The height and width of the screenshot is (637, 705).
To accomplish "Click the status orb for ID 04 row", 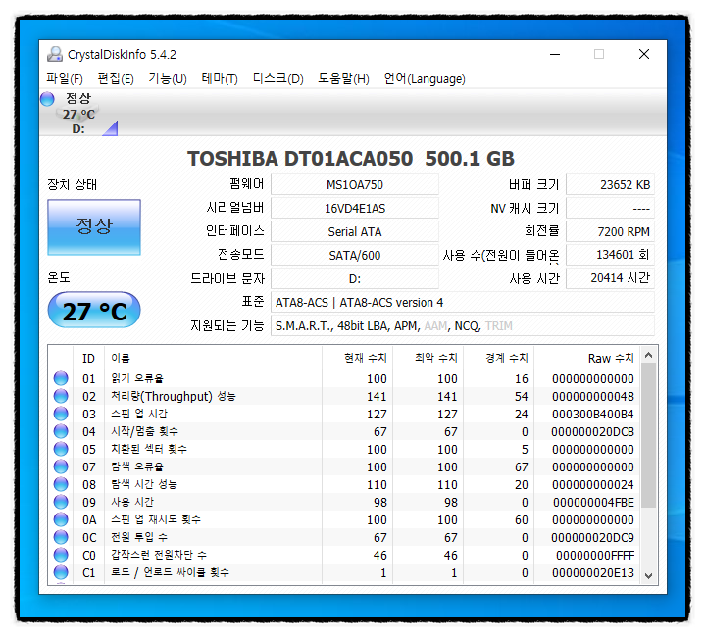I will coord(61,431).
